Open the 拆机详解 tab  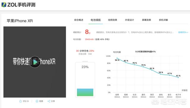[164, 20]
